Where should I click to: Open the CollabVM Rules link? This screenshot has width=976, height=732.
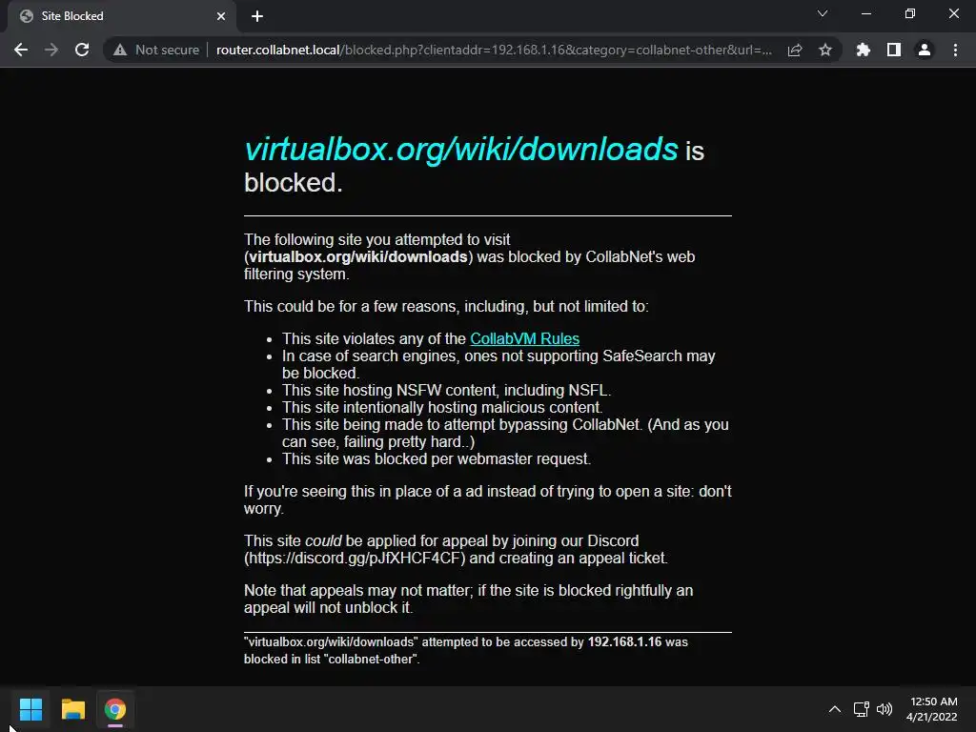point(525,338)
